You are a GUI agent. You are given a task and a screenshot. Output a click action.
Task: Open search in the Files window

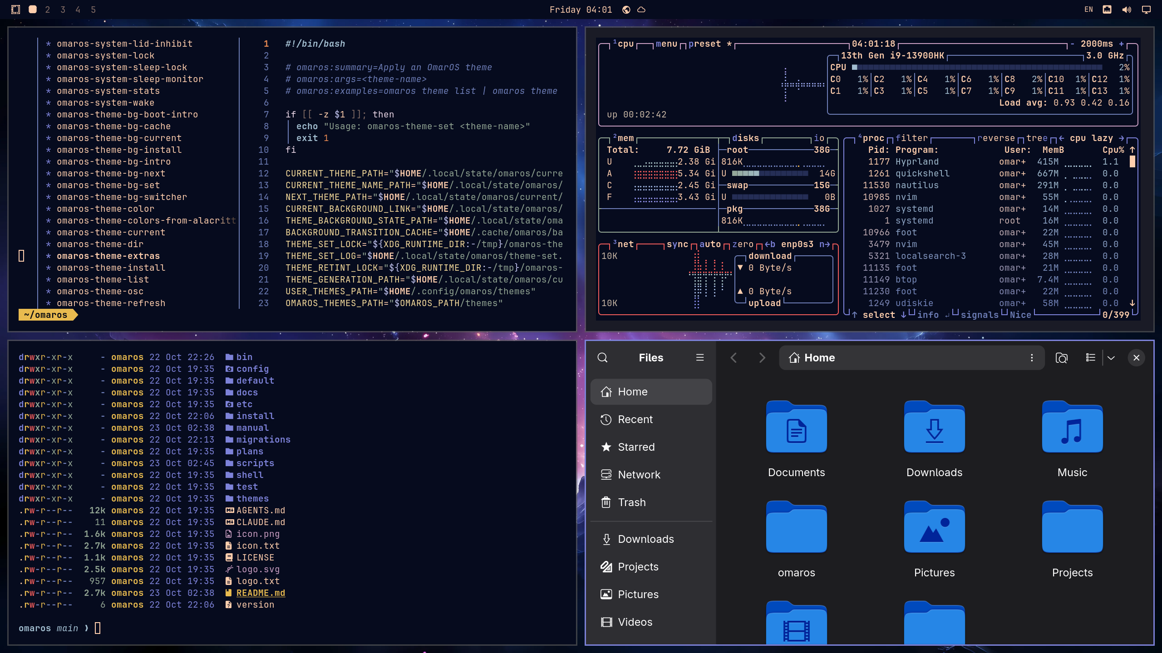(x=602, y=358)
